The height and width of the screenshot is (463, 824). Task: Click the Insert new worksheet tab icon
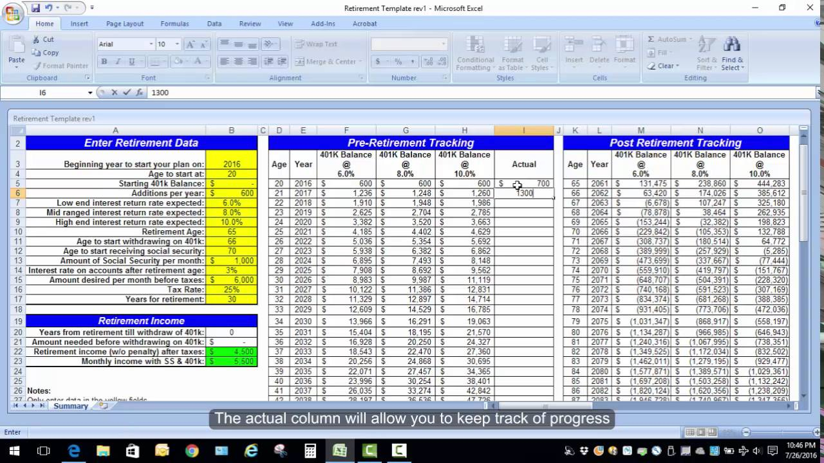tap(103, 406)
